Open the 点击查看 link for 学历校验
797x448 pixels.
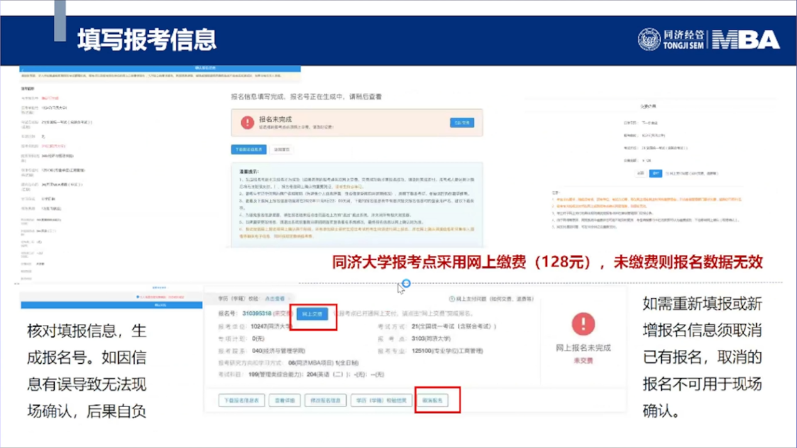click(275, 299)
